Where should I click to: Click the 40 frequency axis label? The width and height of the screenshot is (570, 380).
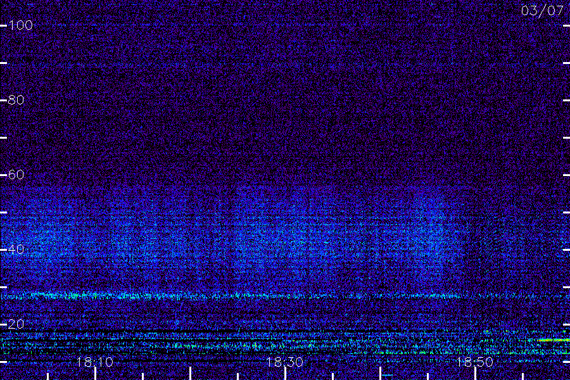tap(16, 249)
